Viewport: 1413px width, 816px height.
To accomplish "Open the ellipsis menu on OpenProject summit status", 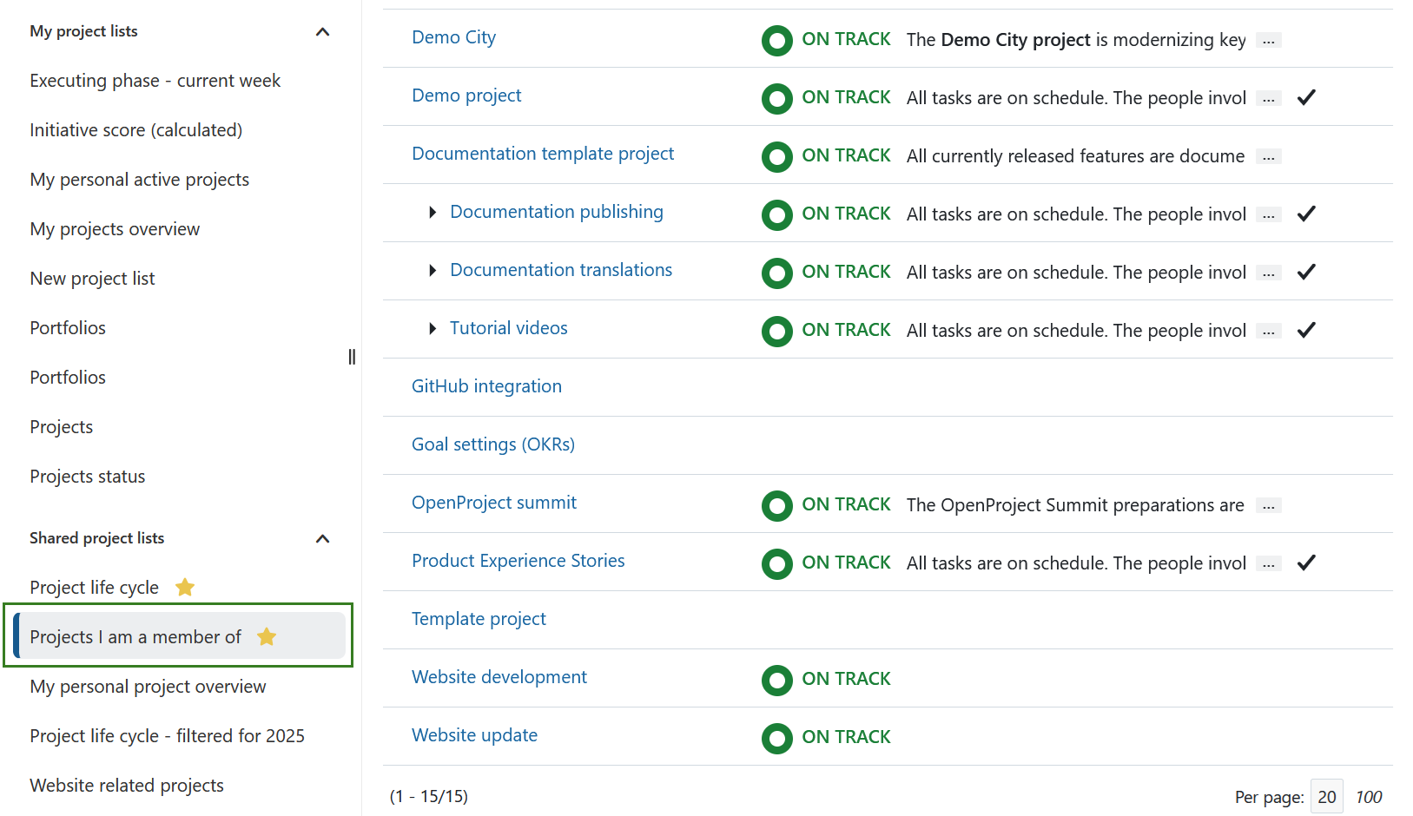I will click(x=1269, y=504).
